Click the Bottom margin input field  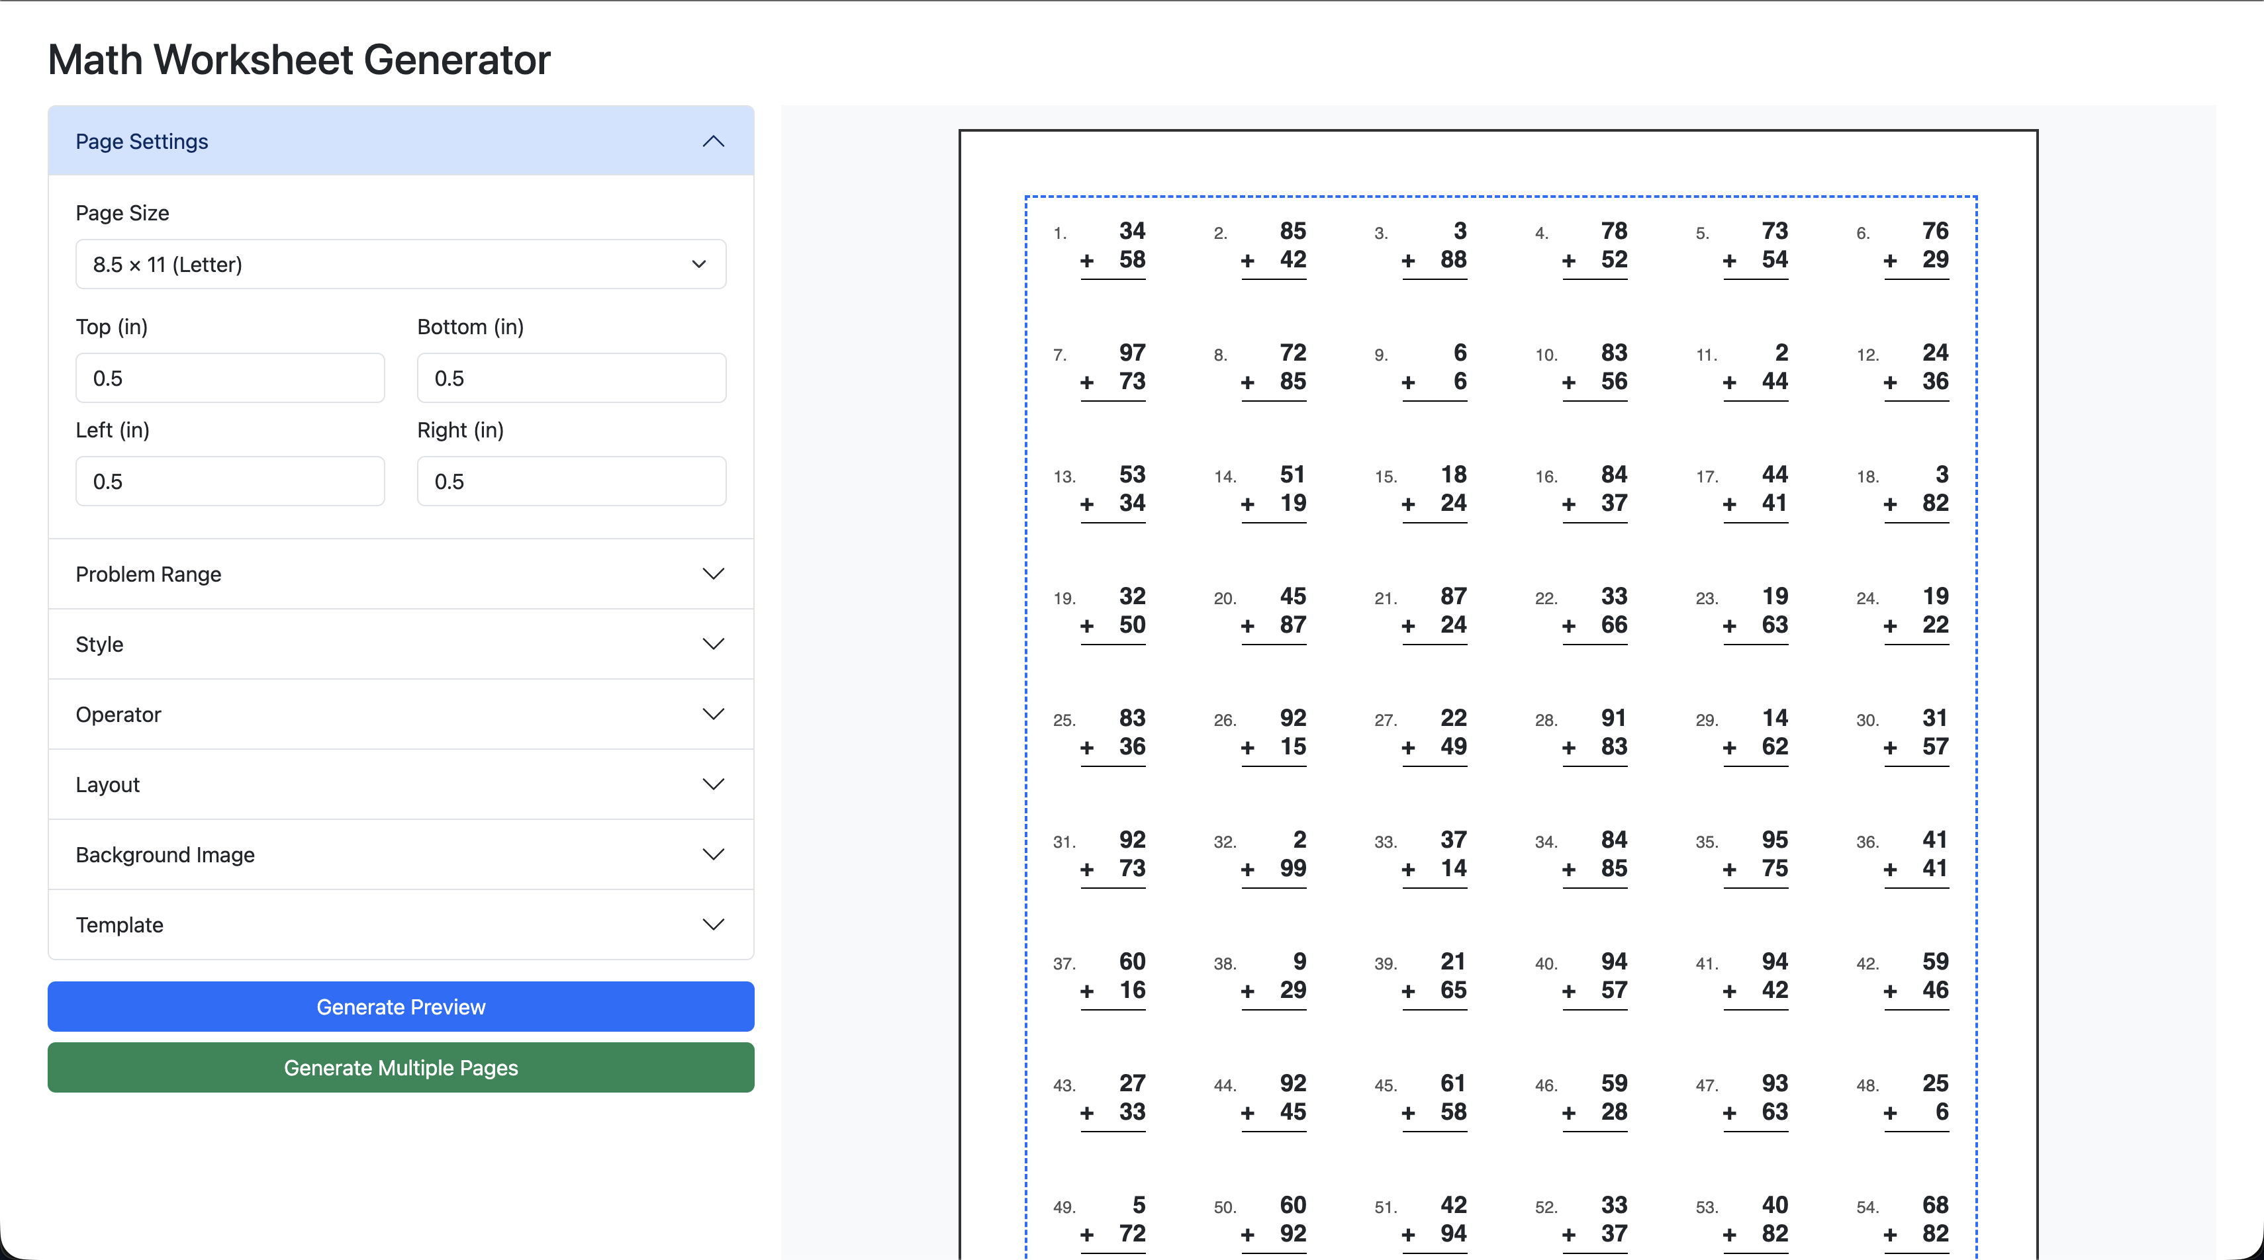[571, 379]
